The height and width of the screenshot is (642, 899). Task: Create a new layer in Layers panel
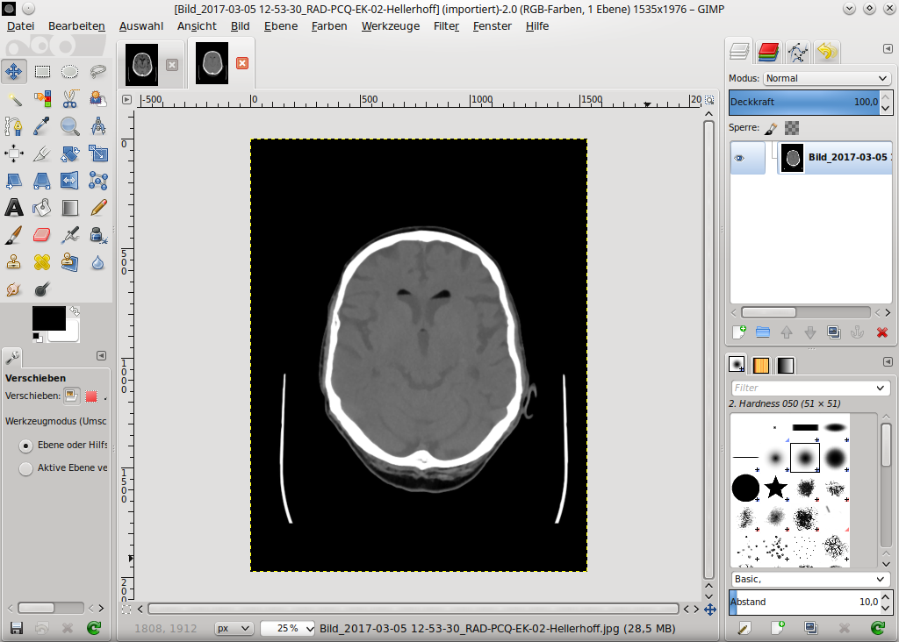pos(739,332)
